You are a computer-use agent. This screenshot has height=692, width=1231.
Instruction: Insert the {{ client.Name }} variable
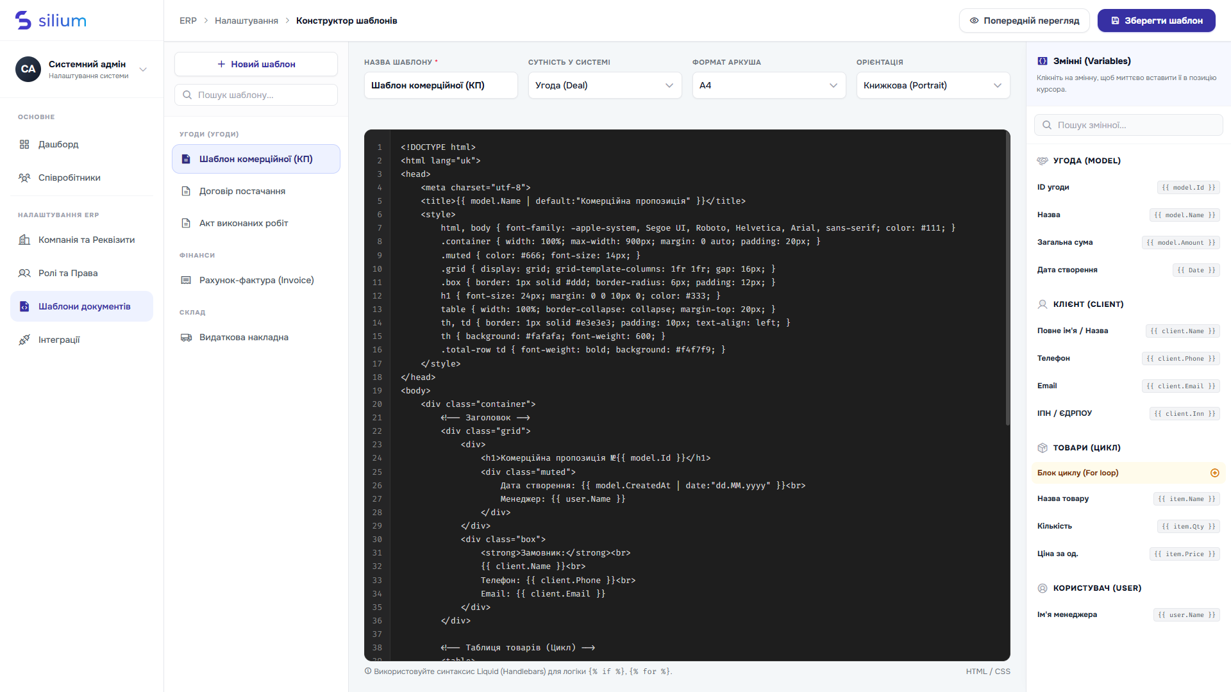[1182, 331]
